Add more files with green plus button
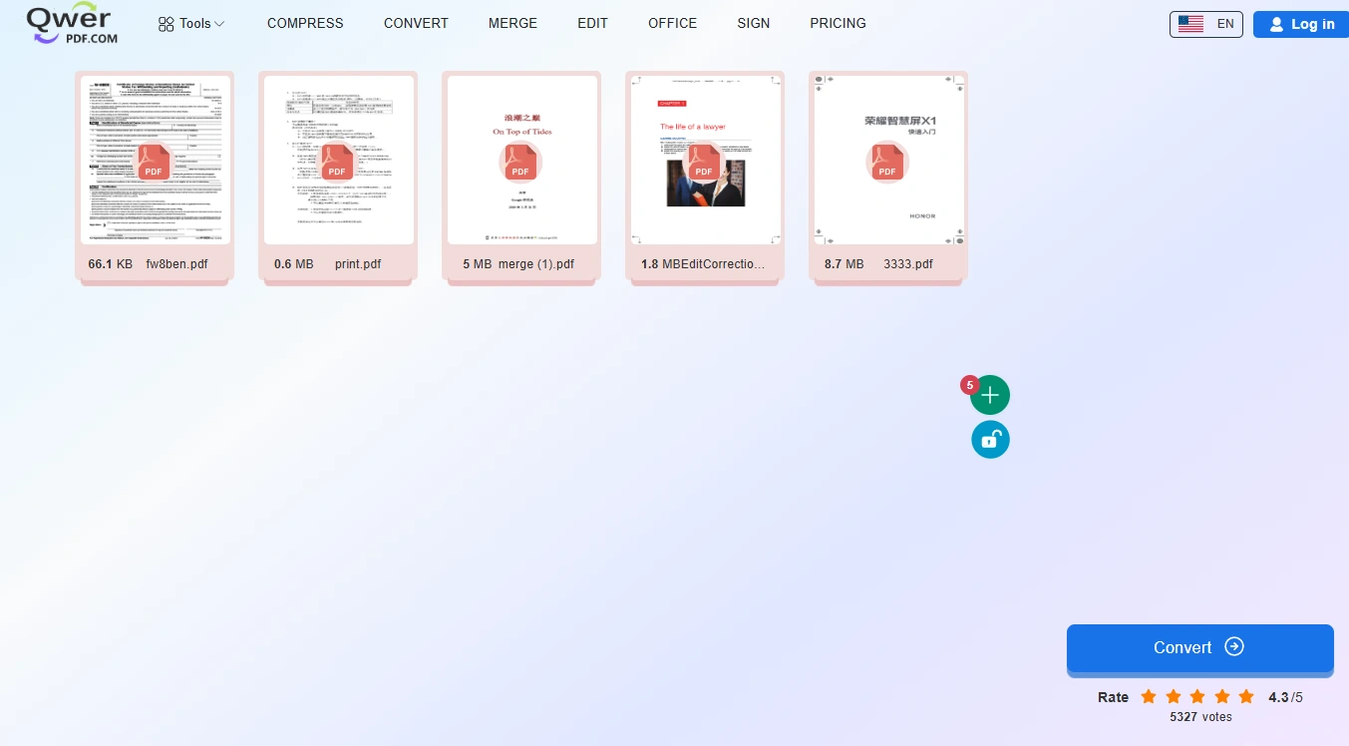The image size is (1349, 746). [990, 396]
